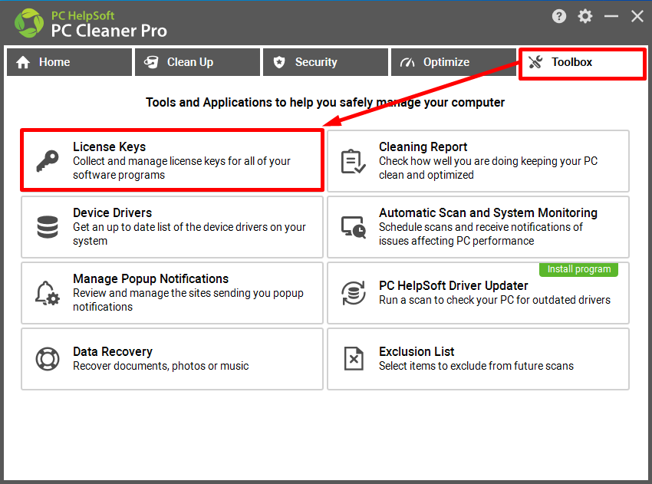This screenshot has width=652, height=484.
Task: Launch the Device Drivers list
Action: point(172,227)
